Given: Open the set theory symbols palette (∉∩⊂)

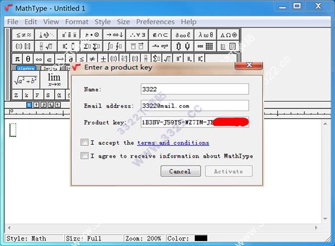Looking at the screenshot, I should click(160, 35).
